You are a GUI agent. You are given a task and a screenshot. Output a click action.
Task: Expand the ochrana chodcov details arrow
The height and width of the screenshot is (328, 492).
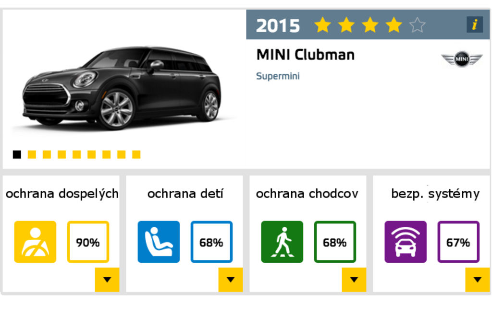click(354, 280)
